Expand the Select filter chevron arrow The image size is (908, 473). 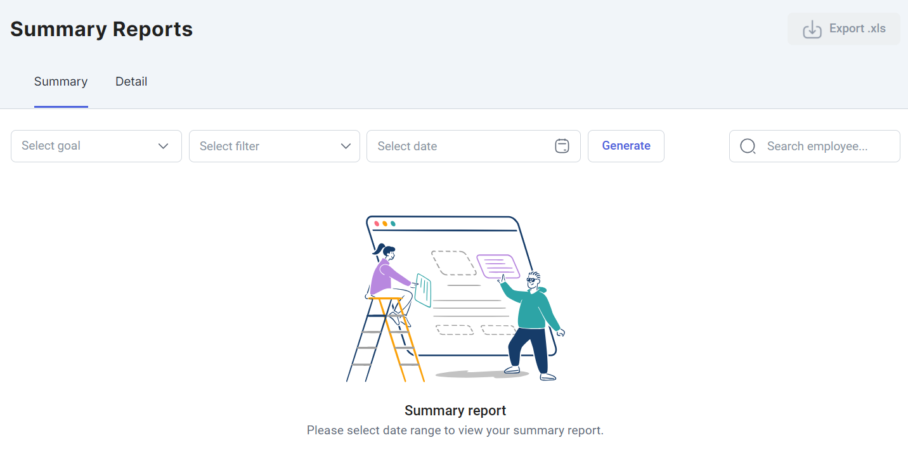(346, 146)
